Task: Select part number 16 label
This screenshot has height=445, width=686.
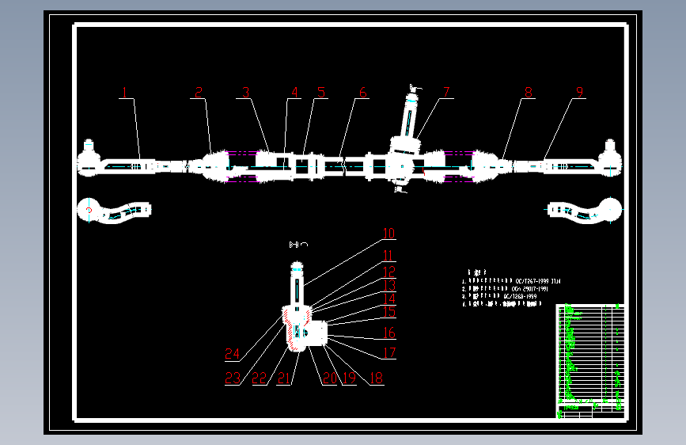Action: 389,333
